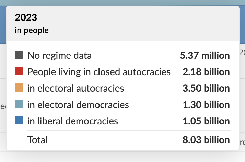Select the 3.50 billion value
Image resolution: width=245 pixels, height=162 pixels.
(x=206, y=88)
